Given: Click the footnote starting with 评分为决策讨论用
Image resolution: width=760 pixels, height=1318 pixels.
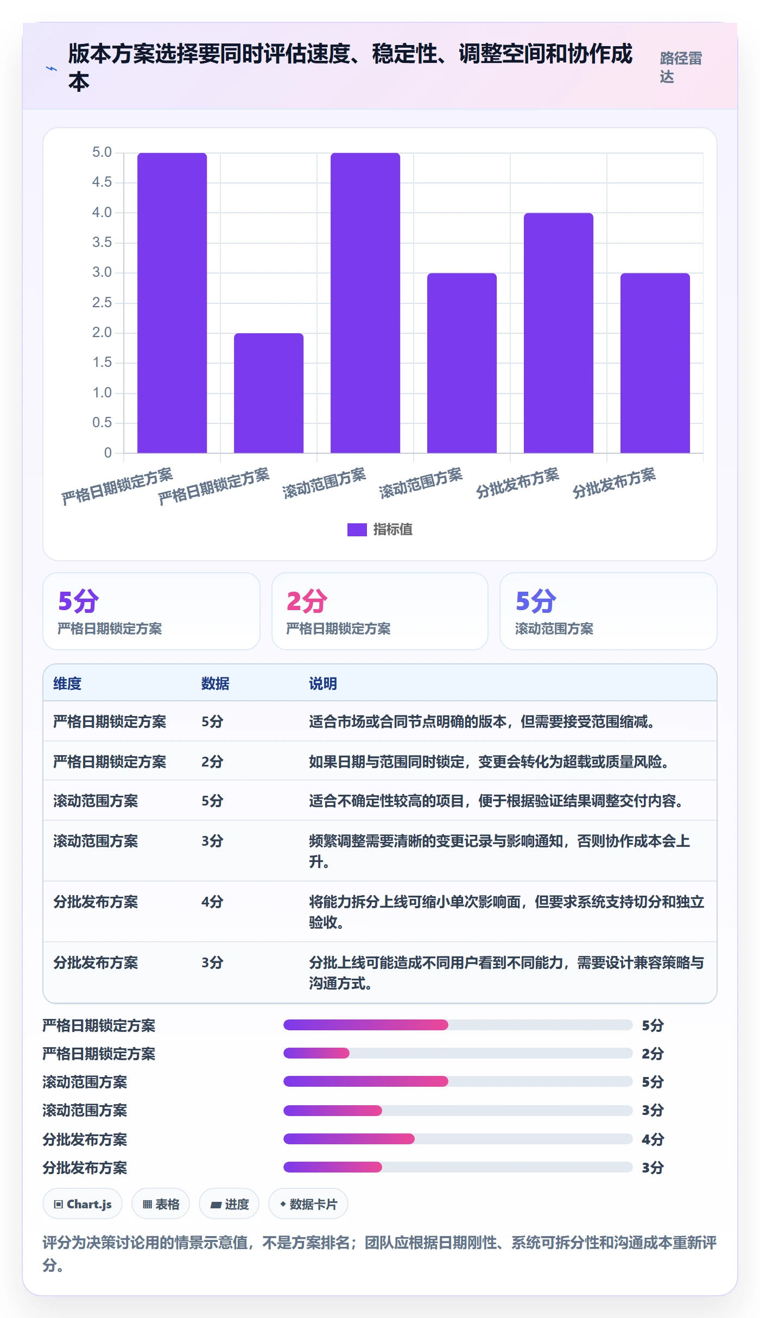Looking at the screenshot, I should (380, 1253).
